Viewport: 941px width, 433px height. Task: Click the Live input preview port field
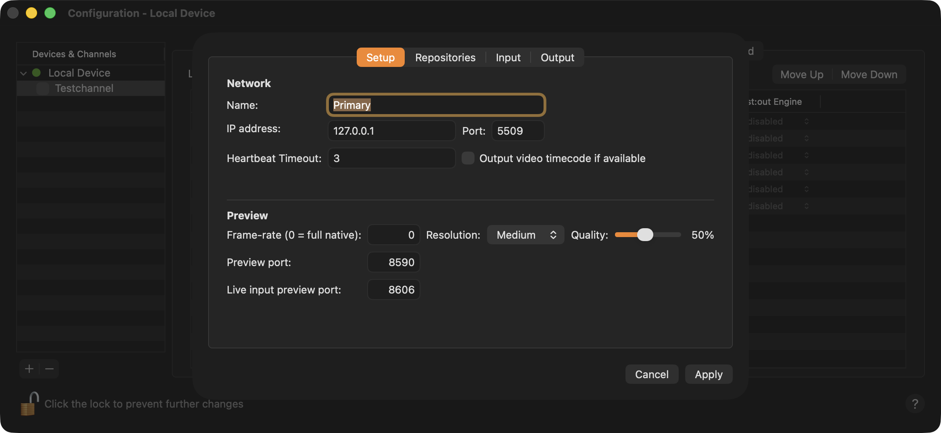pos(393,289)
